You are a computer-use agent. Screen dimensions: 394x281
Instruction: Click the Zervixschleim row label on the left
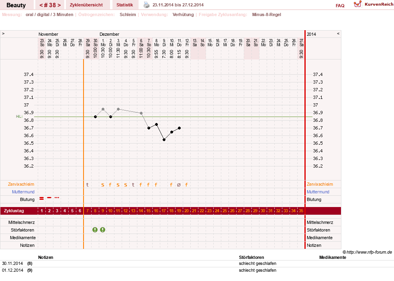pyautogui.click(x=21, y=184)
